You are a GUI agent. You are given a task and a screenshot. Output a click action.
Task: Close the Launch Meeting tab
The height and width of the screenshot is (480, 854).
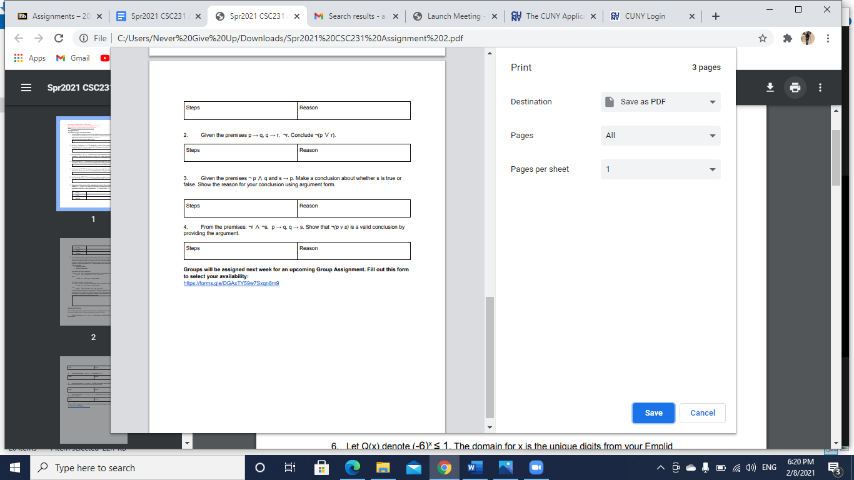click(x=494, y=16)
